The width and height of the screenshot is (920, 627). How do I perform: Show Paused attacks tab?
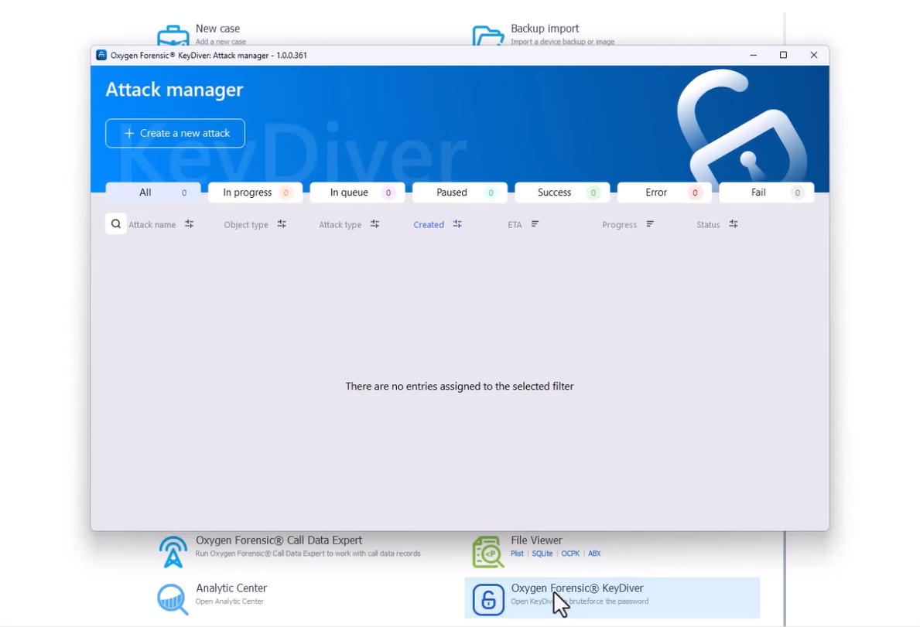tap(460, 193)
